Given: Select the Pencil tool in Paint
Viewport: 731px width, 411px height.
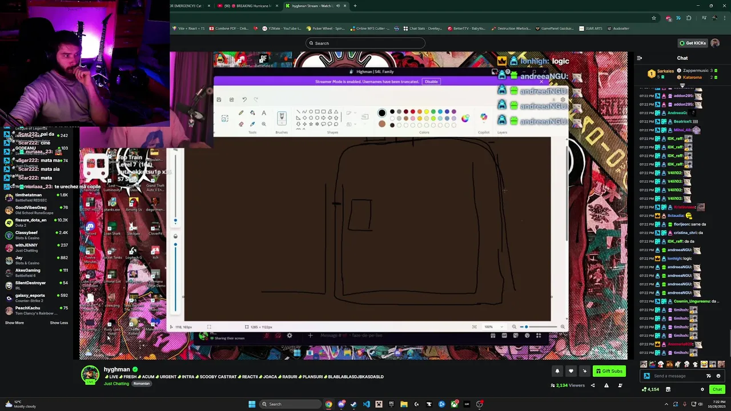Looking at the screenshot, I should 241,113.
